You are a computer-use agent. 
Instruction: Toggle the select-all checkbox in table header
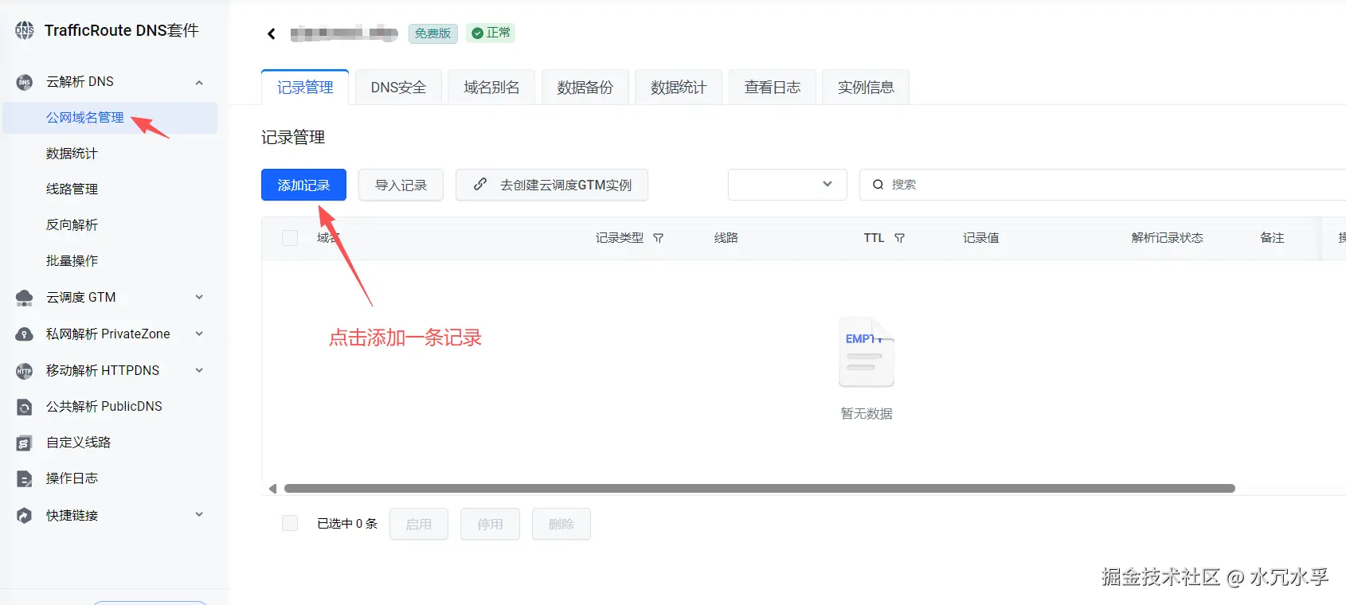click(290, 238)
